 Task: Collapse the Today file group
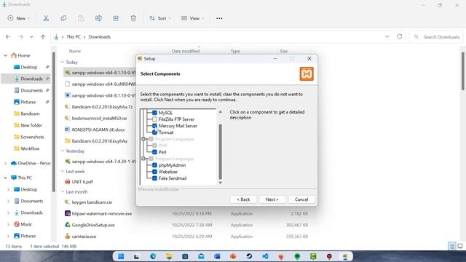[63, 62]
